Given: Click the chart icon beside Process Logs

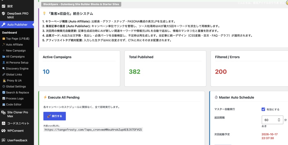Looking at the screenshot, I should (x=4, y=99).
